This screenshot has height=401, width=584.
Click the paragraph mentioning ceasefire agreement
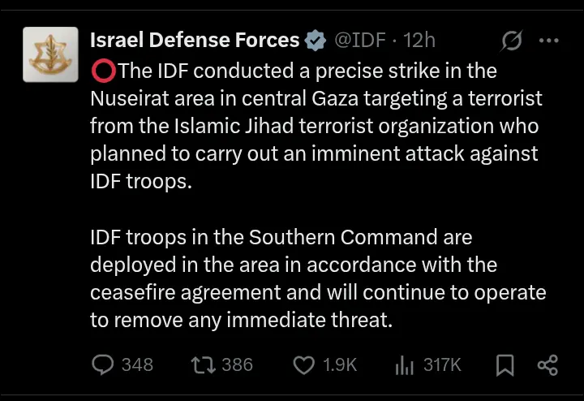coord(317,278)
